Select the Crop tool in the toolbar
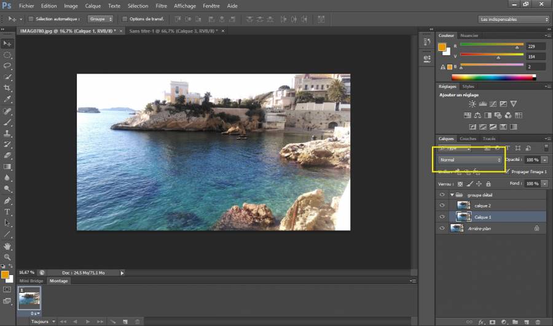 click(x=7, y=88)
